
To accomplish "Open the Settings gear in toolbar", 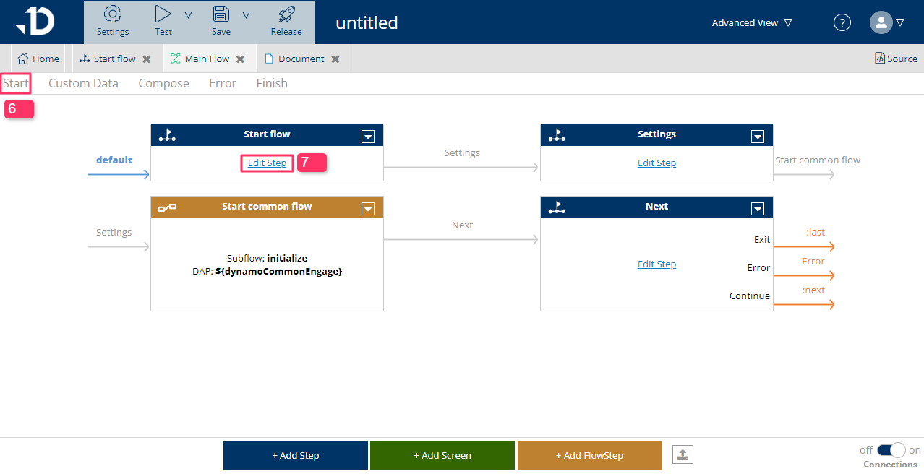I will (113, 14).
